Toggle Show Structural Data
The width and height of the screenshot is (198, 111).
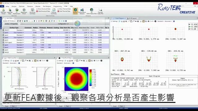pos(43,9)
